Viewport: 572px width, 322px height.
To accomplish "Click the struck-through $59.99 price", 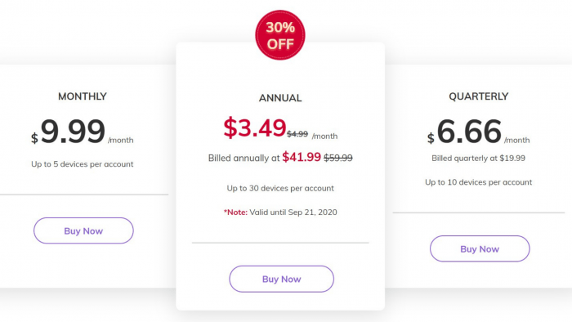I will coord(338,158).
